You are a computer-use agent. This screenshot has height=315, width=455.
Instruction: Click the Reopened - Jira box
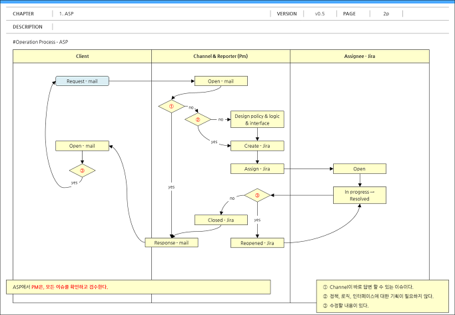pyautogui.click(x=257, y=243)
